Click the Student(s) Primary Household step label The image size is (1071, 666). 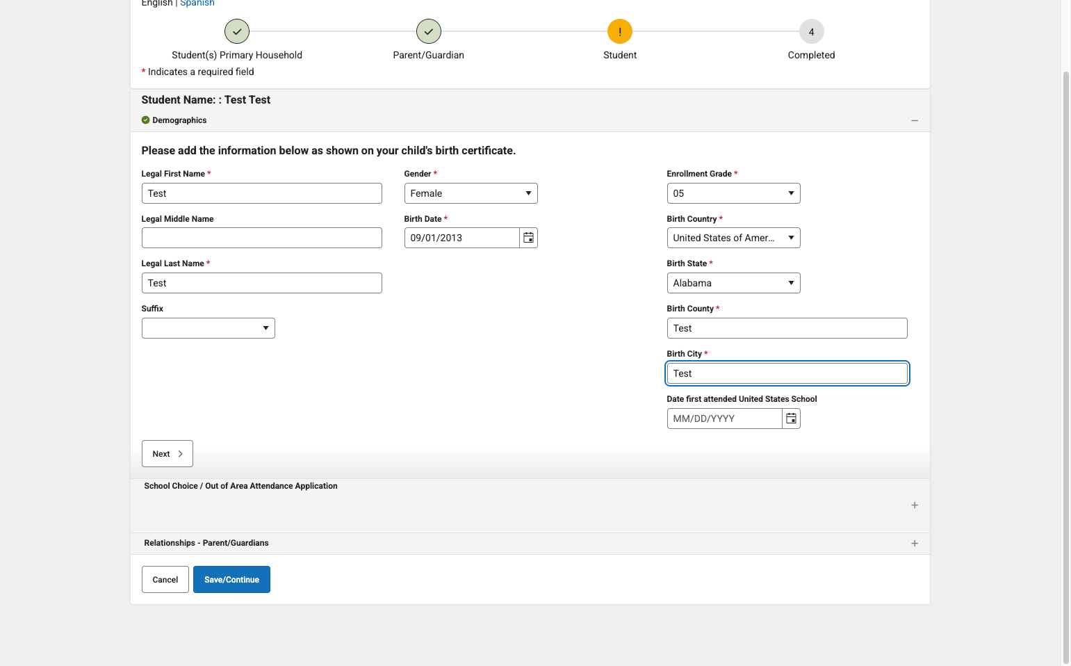[x=237, y=55]
